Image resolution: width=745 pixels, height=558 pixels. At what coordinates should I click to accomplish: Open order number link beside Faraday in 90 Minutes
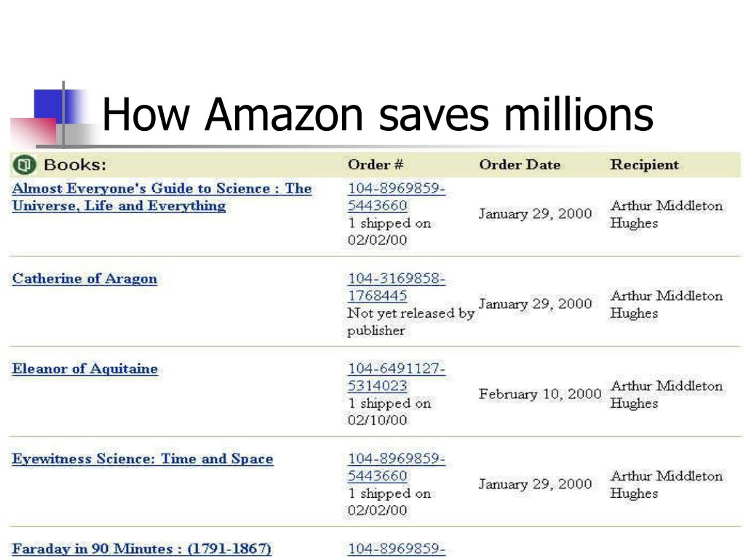[x=396, y=549]
